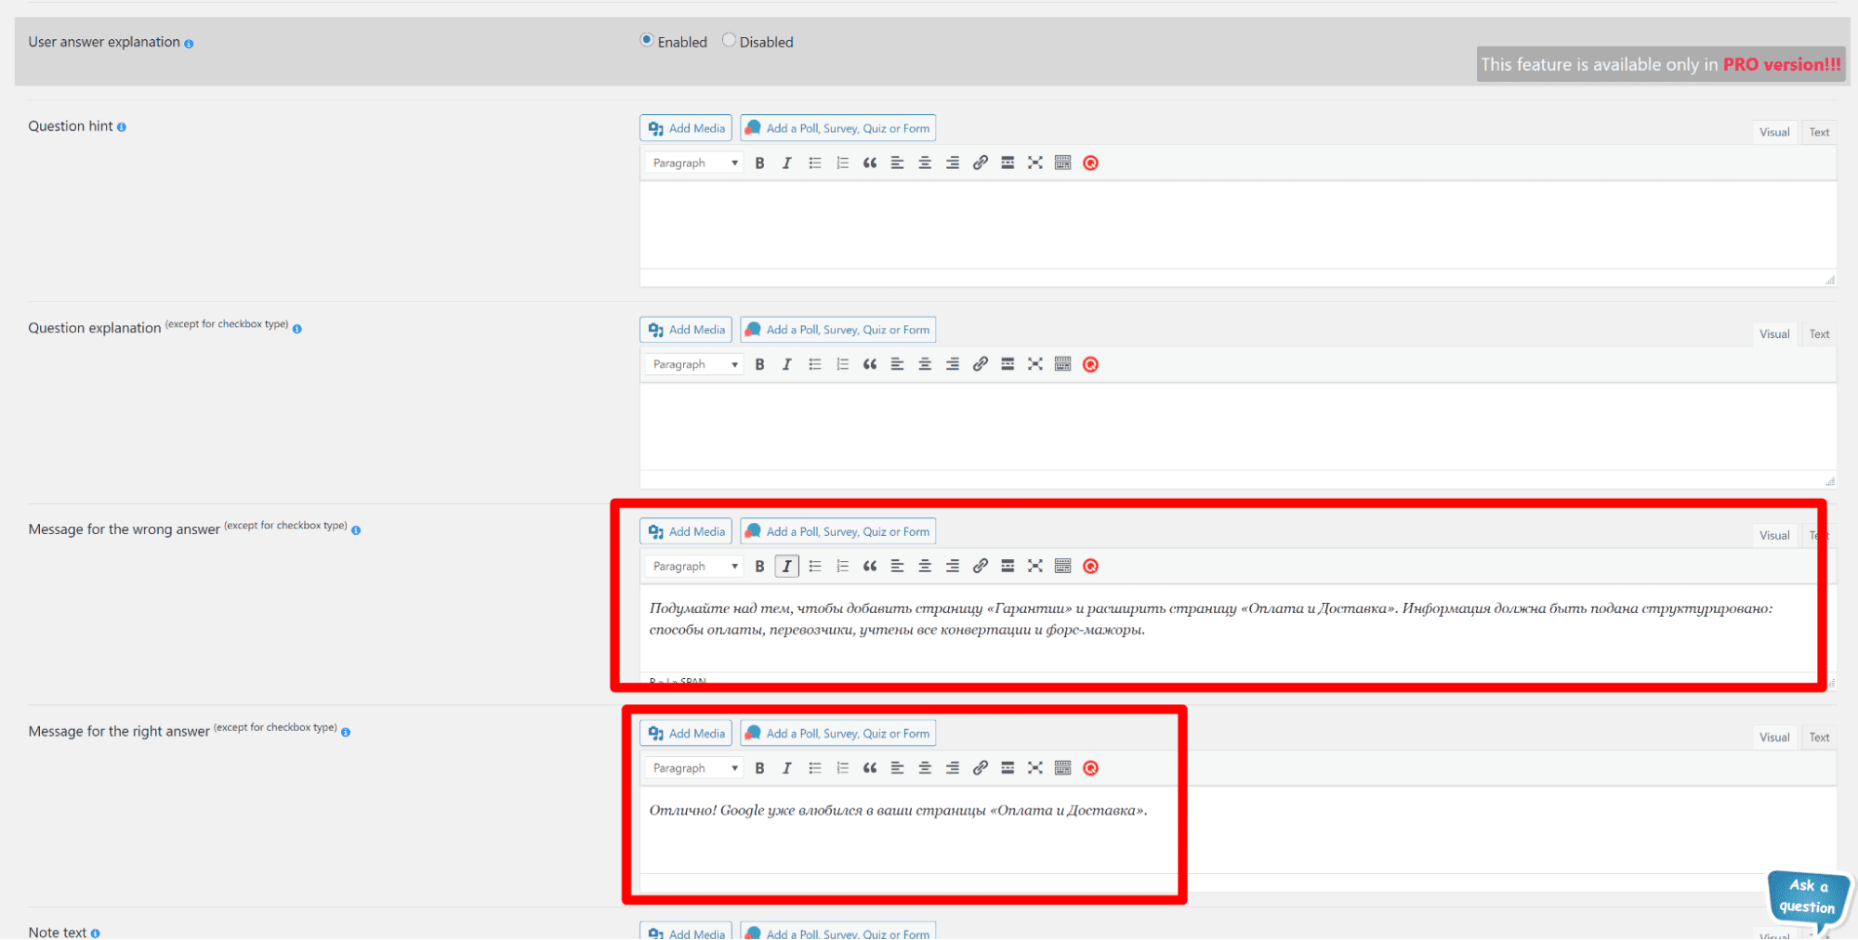This screenshot has width=1858, height=940.
Task: Click numbered list in Question explanation toolbar
Action: tap(842, 365)
